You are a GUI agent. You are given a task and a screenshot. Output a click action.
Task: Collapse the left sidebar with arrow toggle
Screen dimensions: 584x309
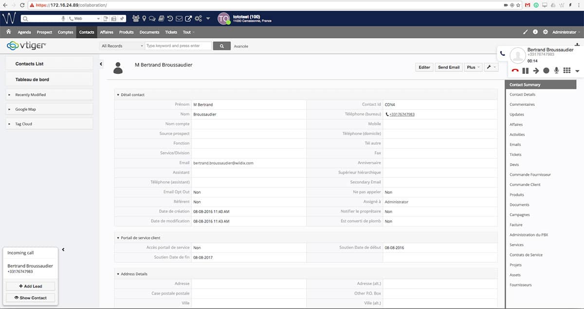(x=101, y=64)
